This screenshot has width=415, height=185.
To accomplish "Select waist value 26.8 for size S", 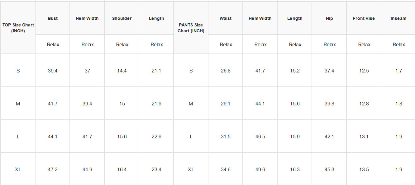I will tap(226, 71).
